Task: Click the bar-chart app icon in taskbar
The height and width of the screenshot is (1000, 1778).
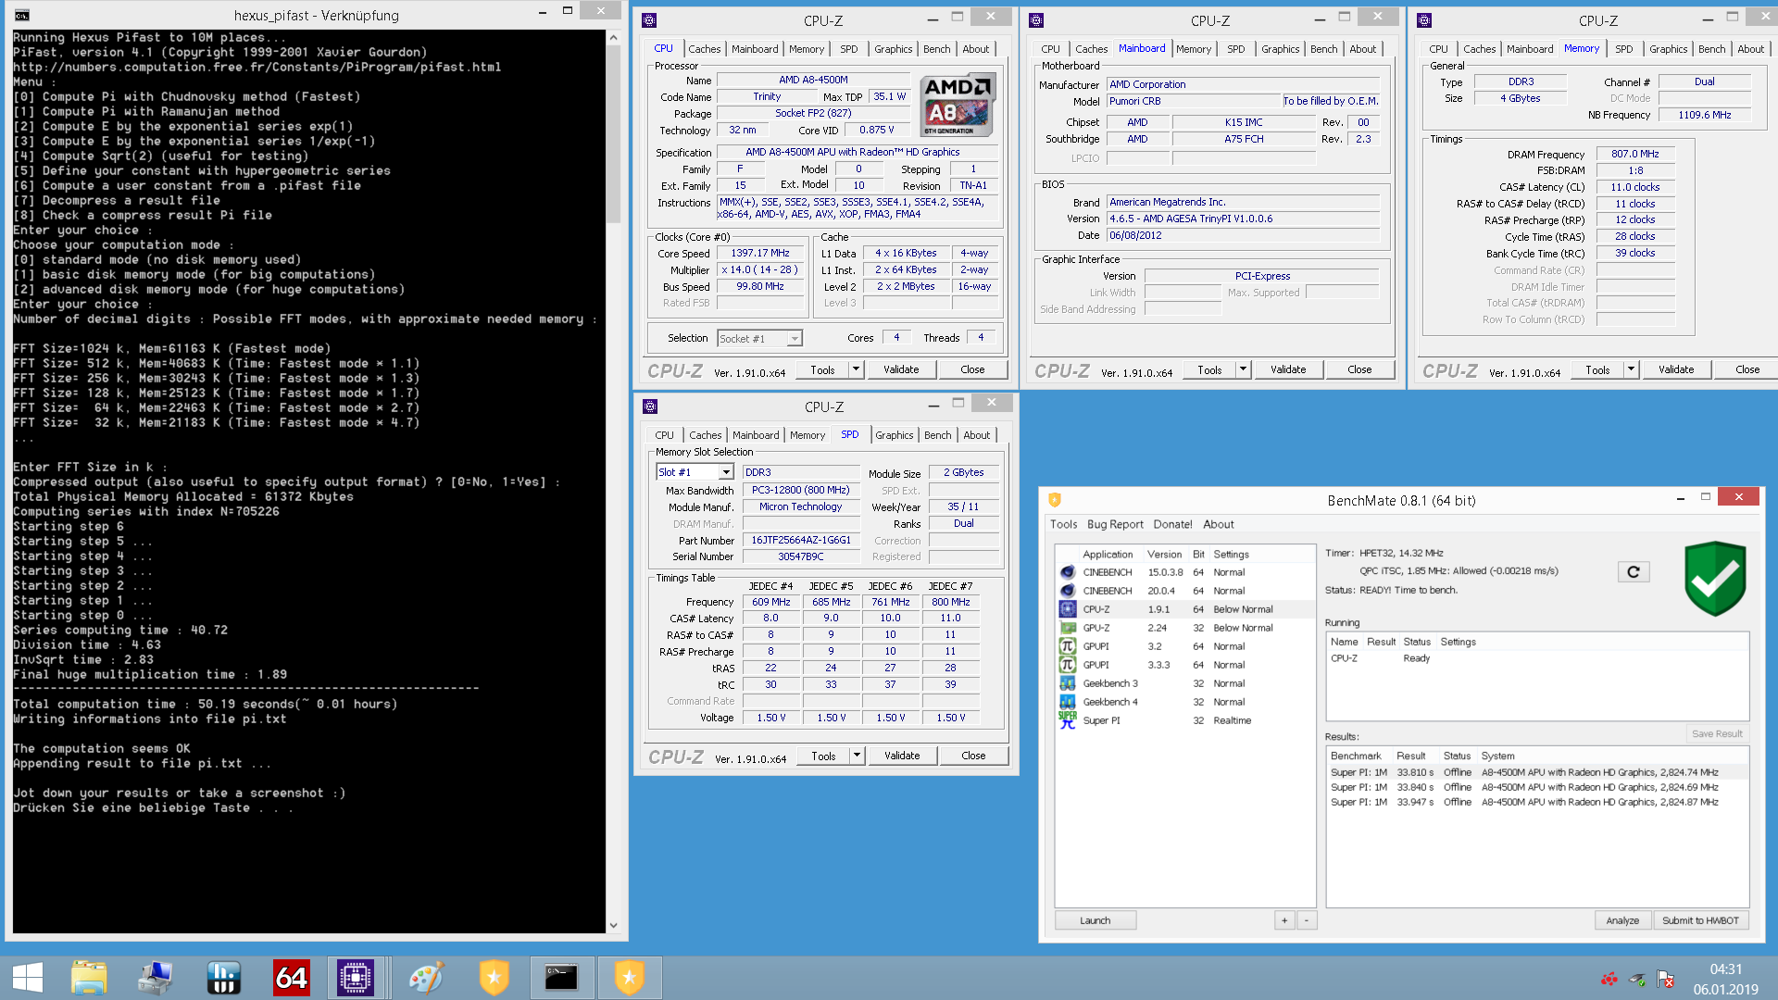Action: point(223,978)
